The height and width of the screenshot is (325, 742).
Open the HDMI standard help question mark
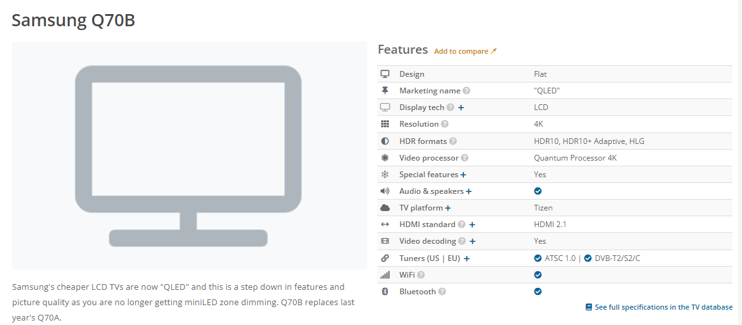(462, 225)
